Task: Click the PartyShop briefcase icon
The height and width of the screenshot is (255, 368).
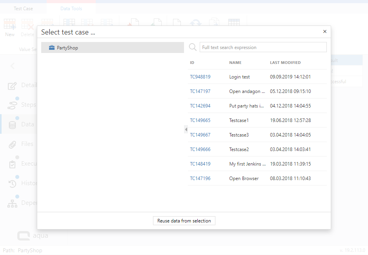Action: coord(52,48)
